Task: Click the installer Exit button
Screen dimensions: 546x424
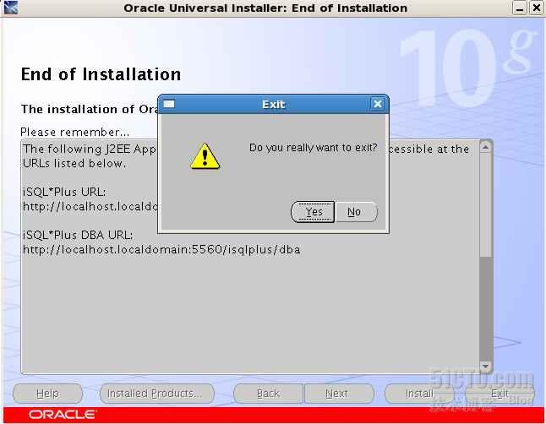Action: click(x=500, y=394)
